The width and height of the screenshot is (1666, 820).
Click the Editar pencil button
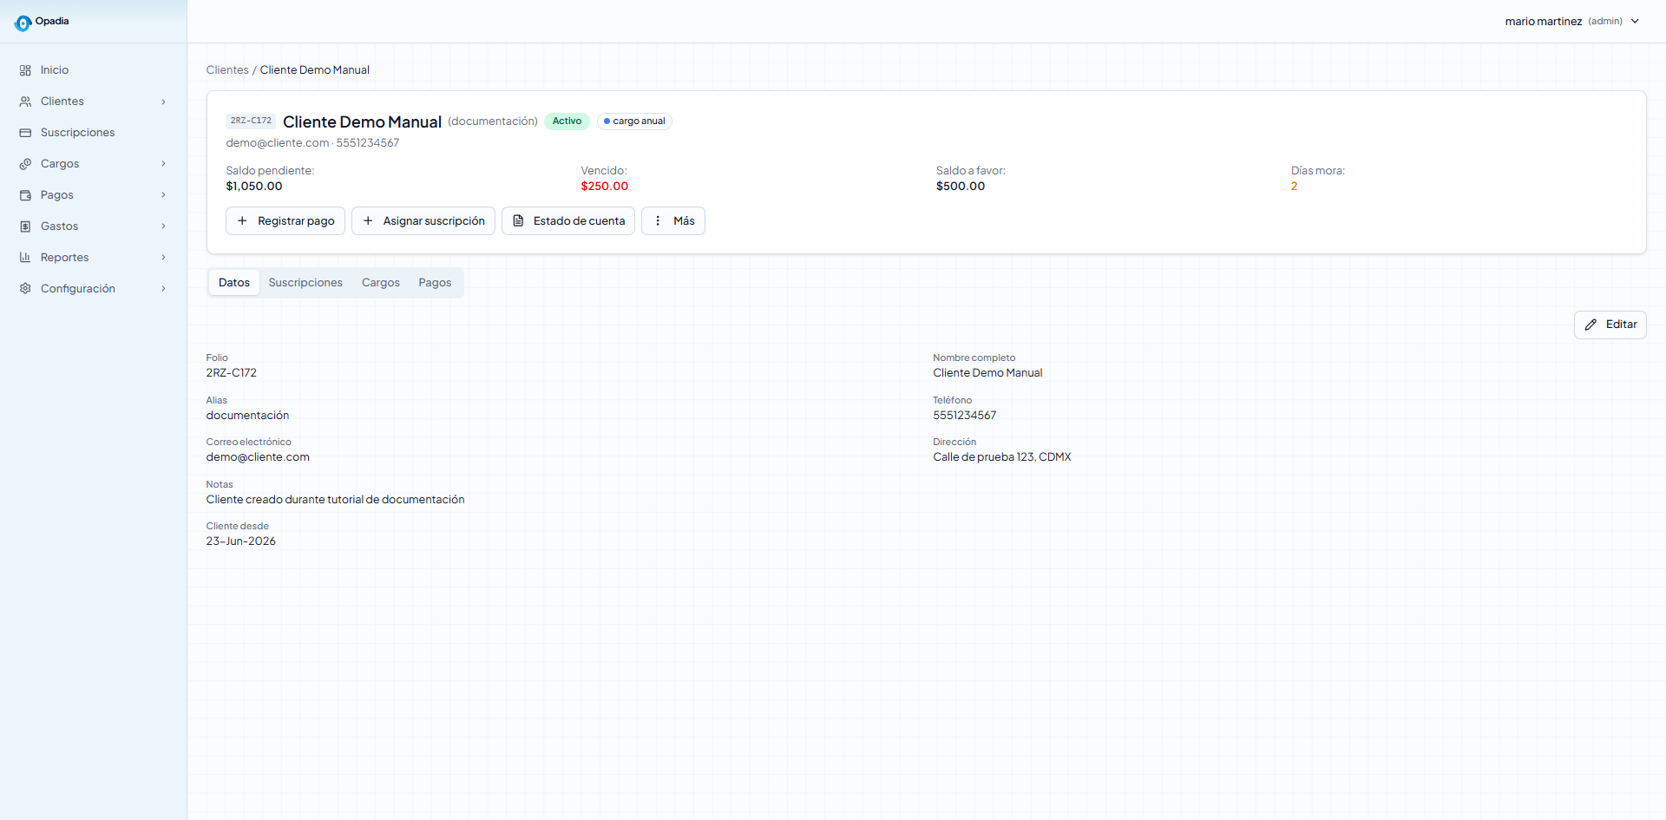pos(1610,325)
